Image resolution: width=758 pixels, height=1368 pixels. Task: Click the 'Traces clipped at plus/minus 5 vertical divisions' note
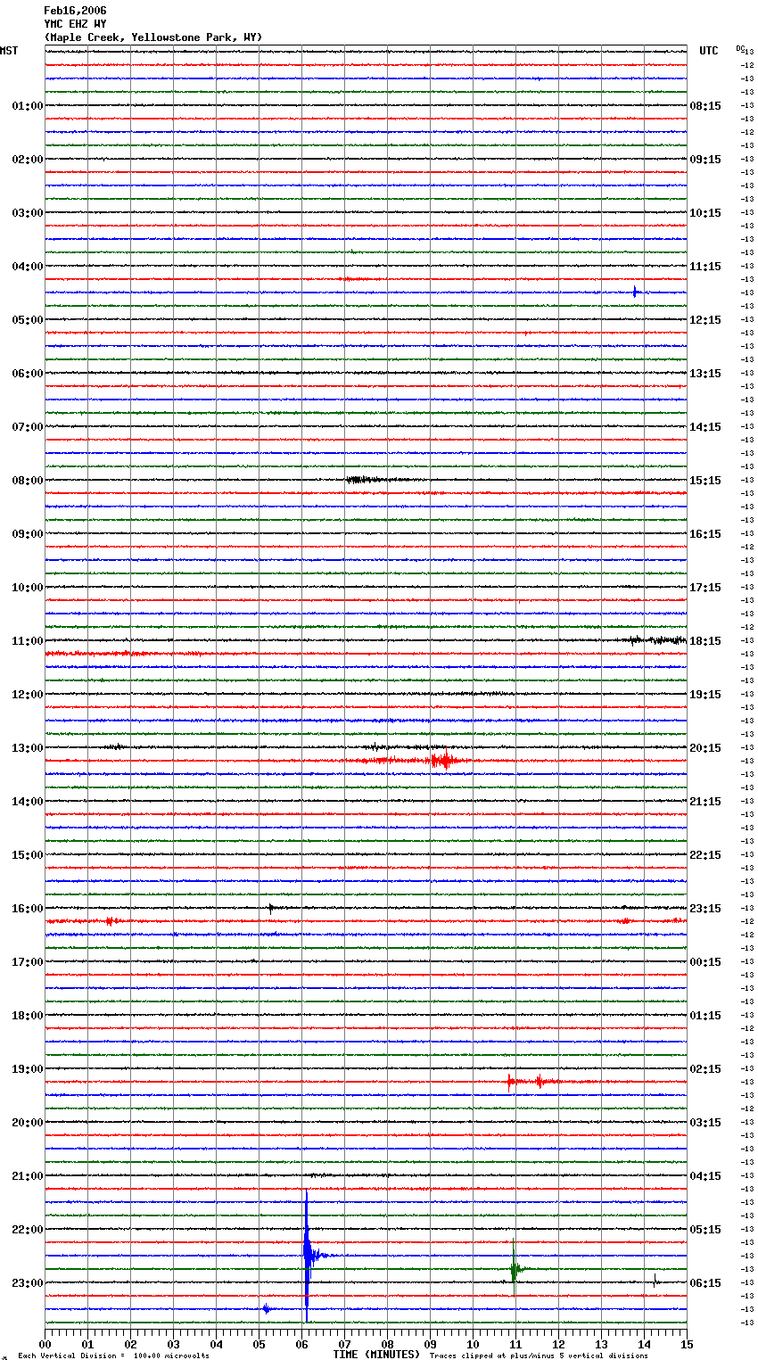[x=539, y=1356]
